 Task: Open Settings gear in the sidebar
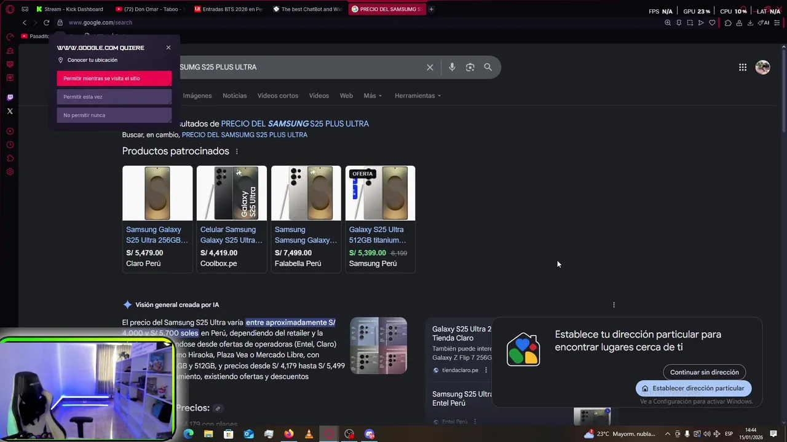tap(10, 172)
